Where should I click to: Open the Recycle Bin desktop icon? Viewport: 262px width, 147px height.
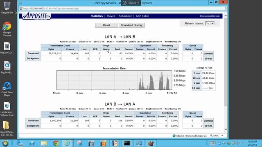click(x=7, y=8)
